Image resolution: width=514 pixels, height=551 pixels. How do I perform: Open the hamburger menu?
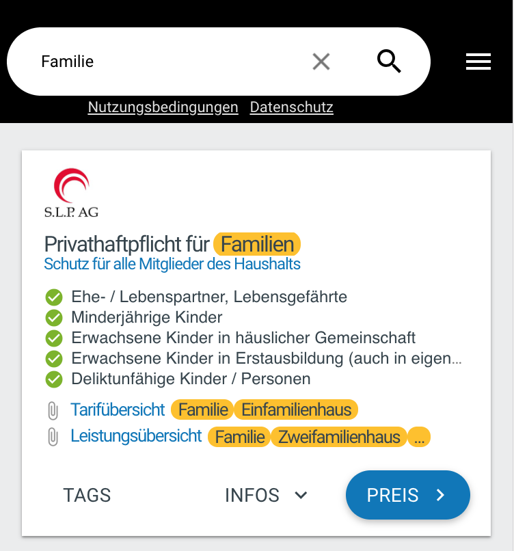(x=478, y=62)
